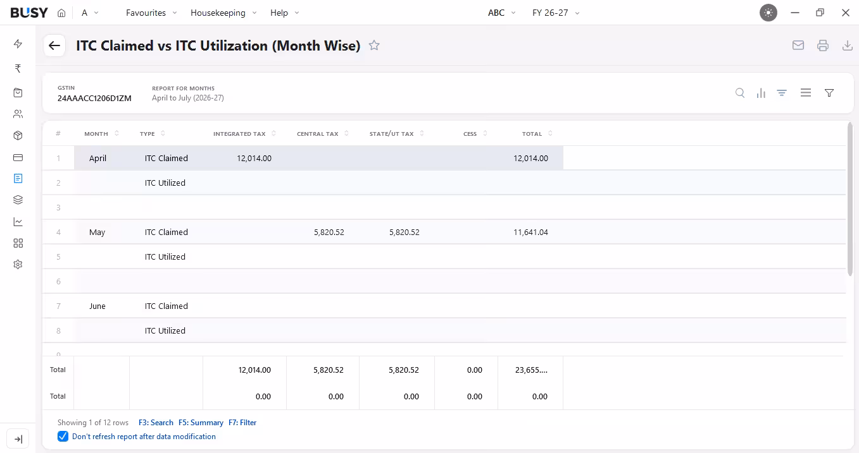The image size is (859, 453).
Task: Sort by Cess column header
Action: (x=475, y=133)
